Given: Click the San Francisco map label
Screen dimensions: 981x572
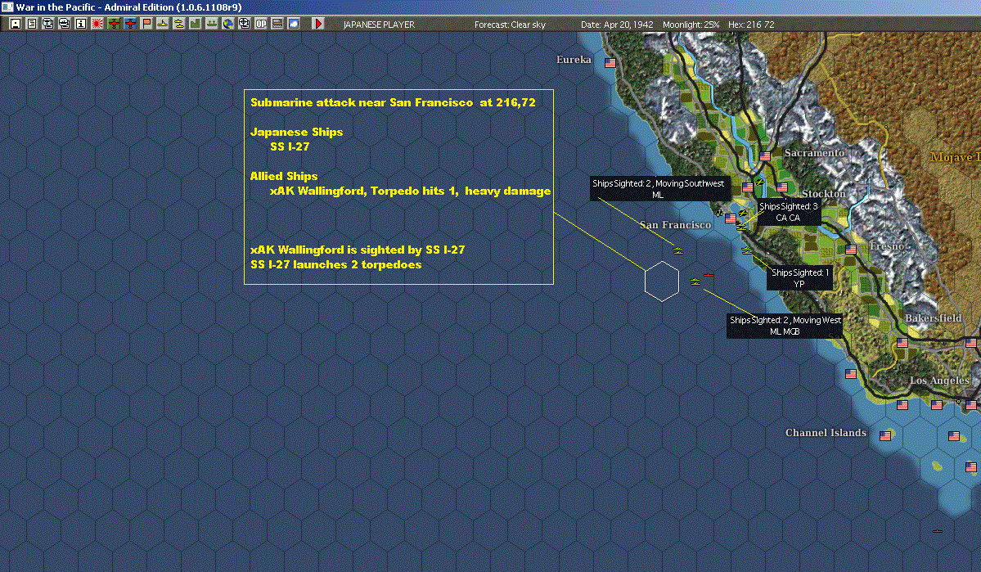Looking at the screenshot, I should (675, 225).
